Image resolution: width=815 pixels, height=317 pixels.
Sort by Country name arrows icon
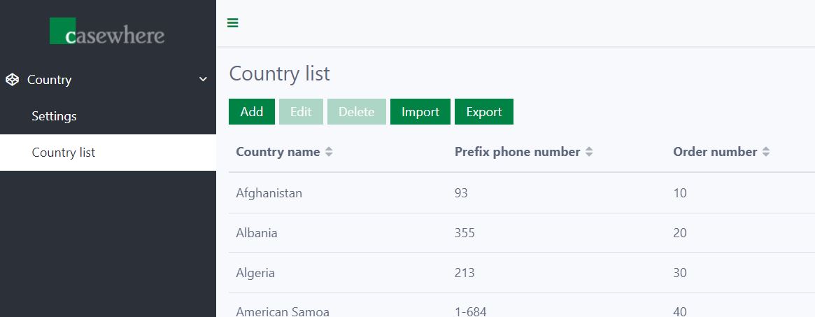coord(329,152)
